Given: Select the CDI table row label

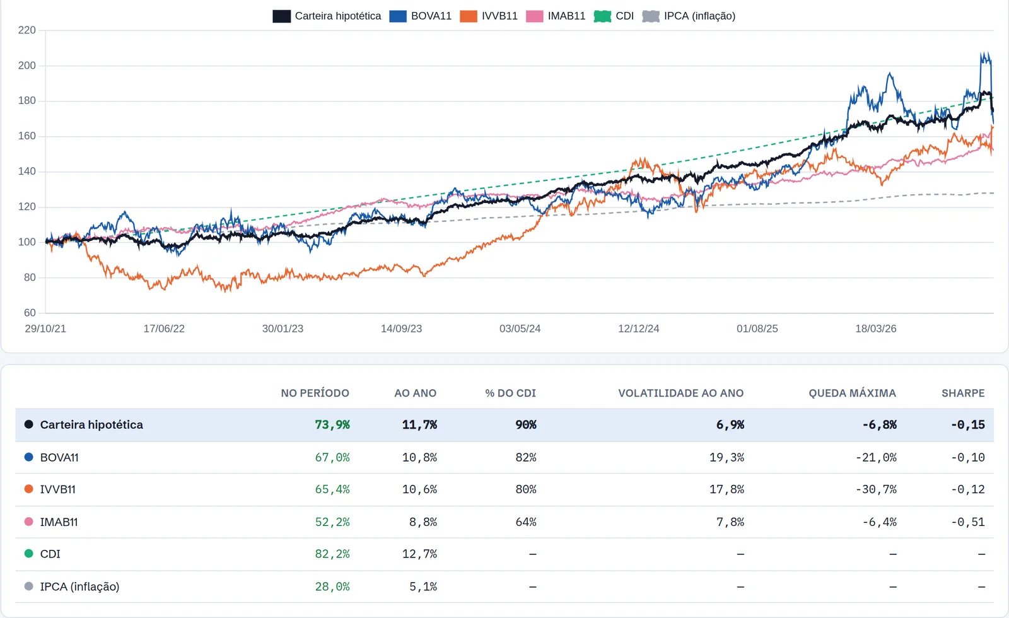Looking at the screenshot, I should 50,554.
